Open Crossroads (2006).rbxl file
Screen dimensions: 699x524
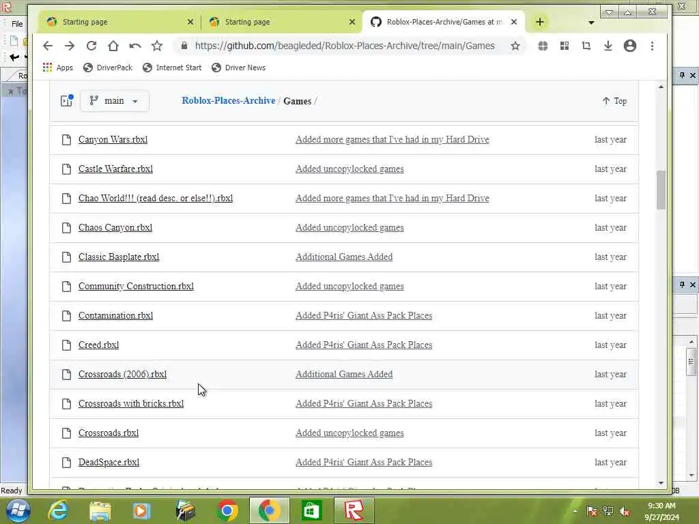[x=123, y=375]
